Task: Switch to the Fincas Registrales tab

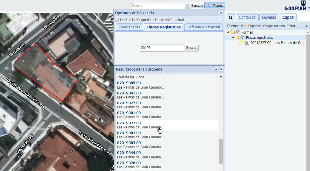Action: coord(164,27)
